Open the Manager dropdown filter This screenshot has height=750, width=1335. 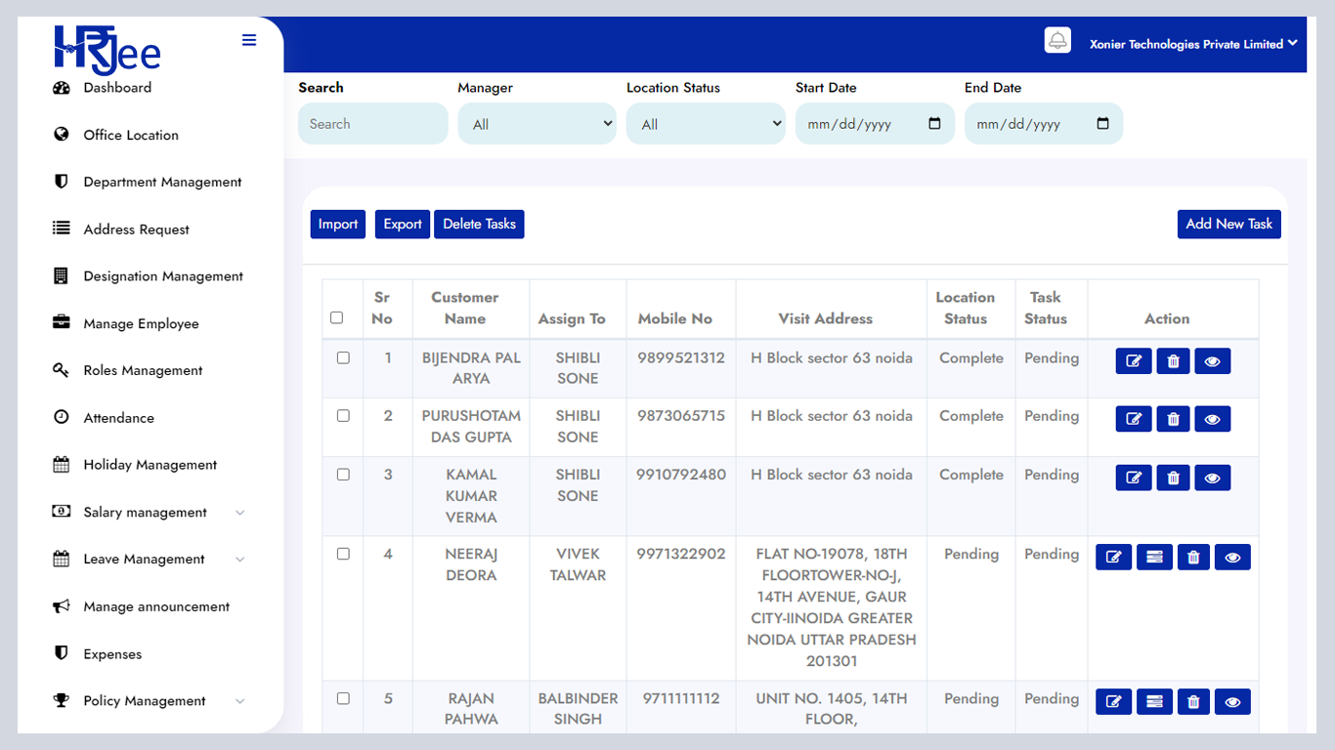pyautogui.click(x=537, y=124)
